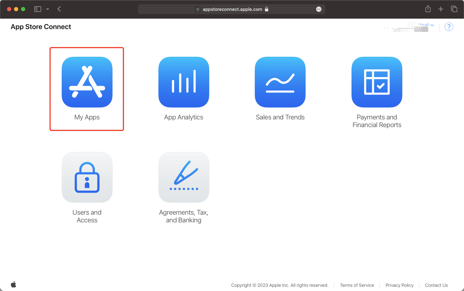This screenshot has width=464, height=291.
Task: Click the help question mark icon
Action: point(449,27)
